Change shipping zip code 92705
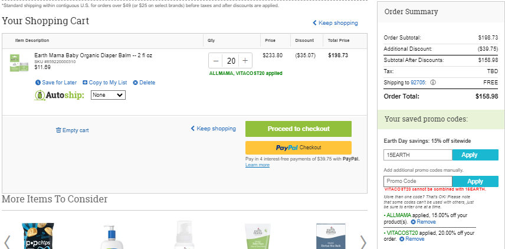 point(418,83)
